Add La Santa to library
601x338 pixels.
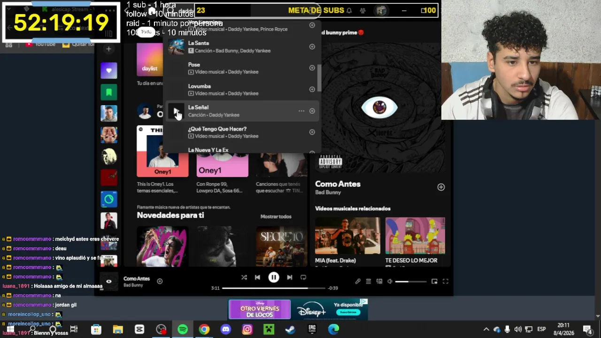point(312,46)
